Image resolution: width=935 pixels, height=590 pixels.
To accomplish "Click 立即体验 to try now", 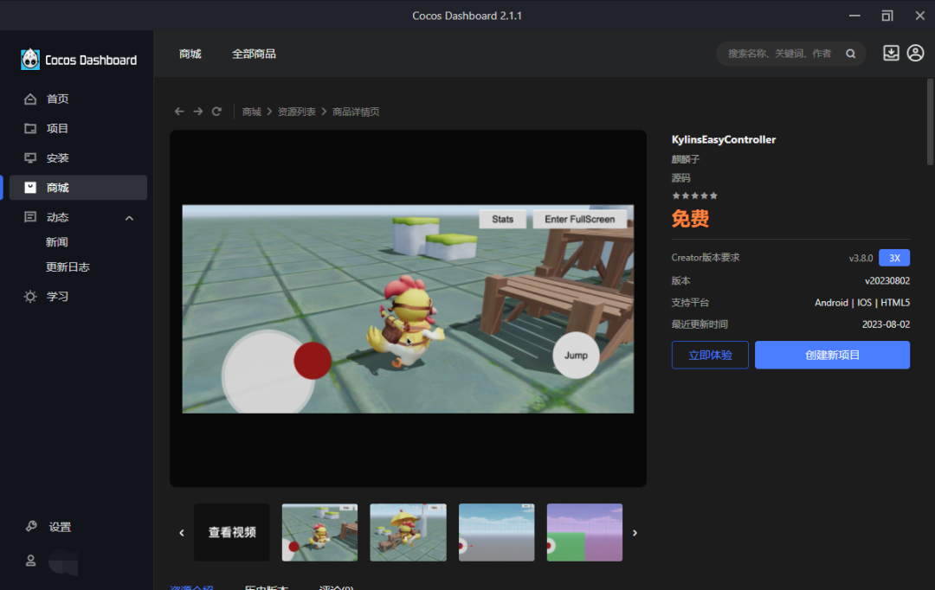I will [x=710, y=356].
